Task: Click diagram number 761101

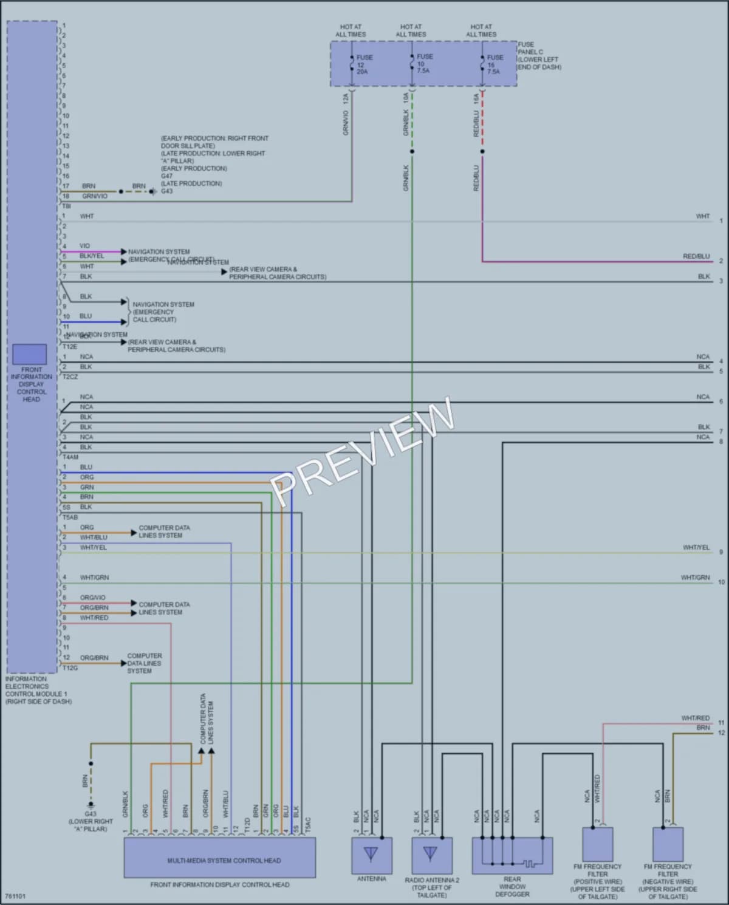Action: [x=15, y=896]
